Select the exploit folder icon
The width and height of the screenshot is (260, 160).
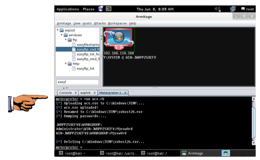62,30
